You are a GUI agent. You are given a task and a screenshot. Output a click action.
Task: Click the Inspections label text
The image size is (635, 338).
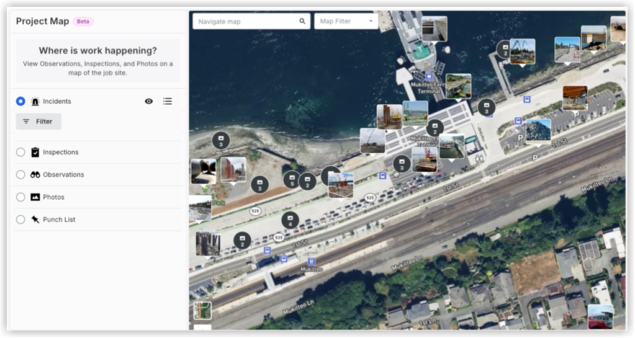point(61,152)
